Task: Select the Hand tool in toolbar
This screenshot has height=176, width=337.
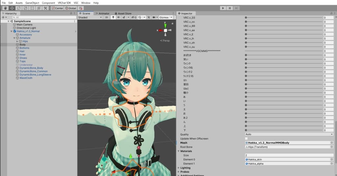Action: [x=5, y=8]
